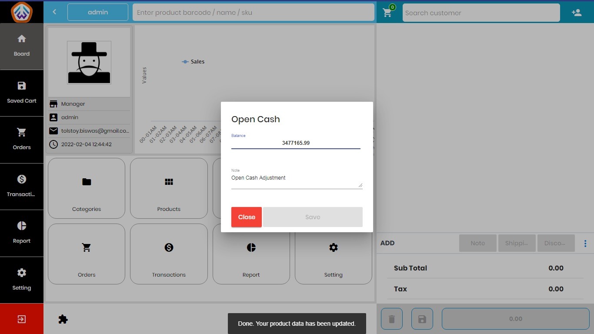Open the Categories tile on board
Screen dimensions: 594x334
[x=87, y=188]
